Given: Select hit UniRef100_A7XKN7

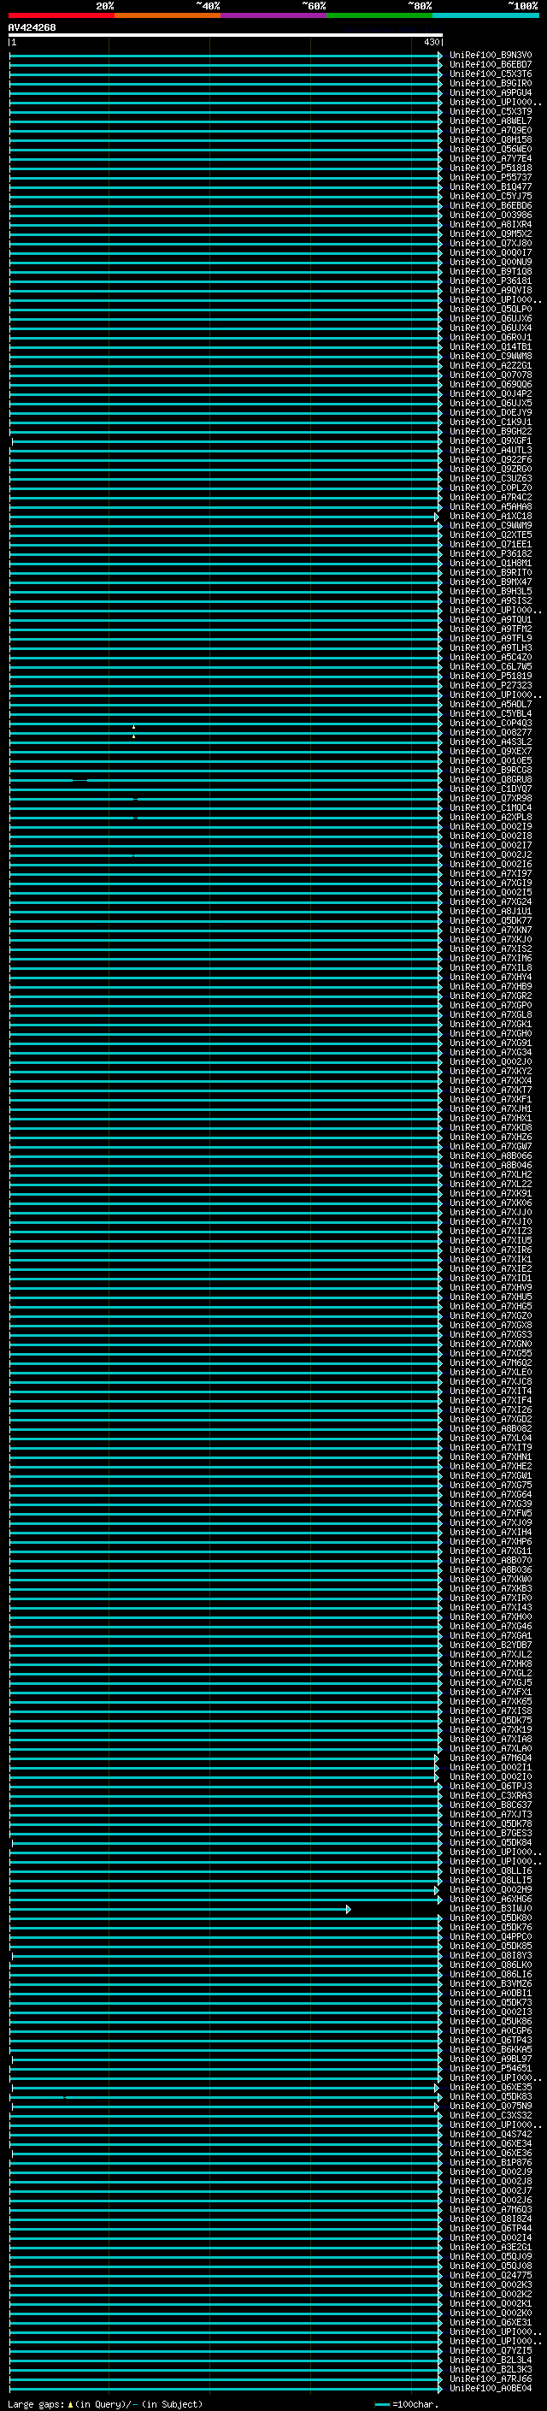Looking at the screenshot, I should point(491,930).
